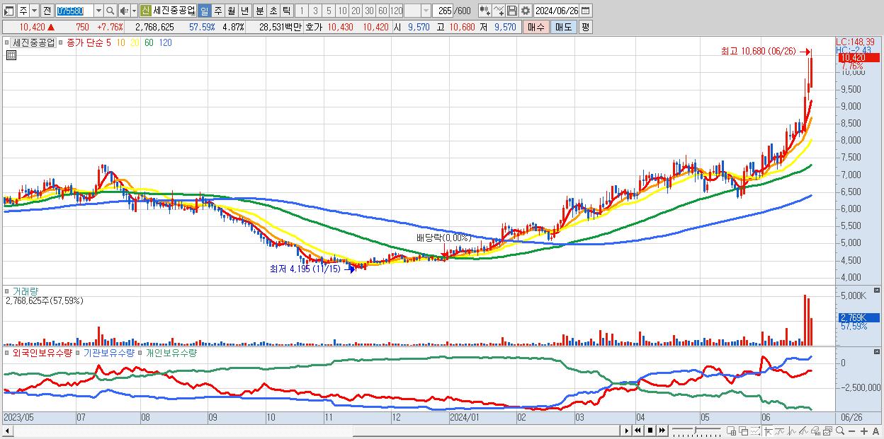
Task: Choose the 120 interval tab
Action: 397,11
